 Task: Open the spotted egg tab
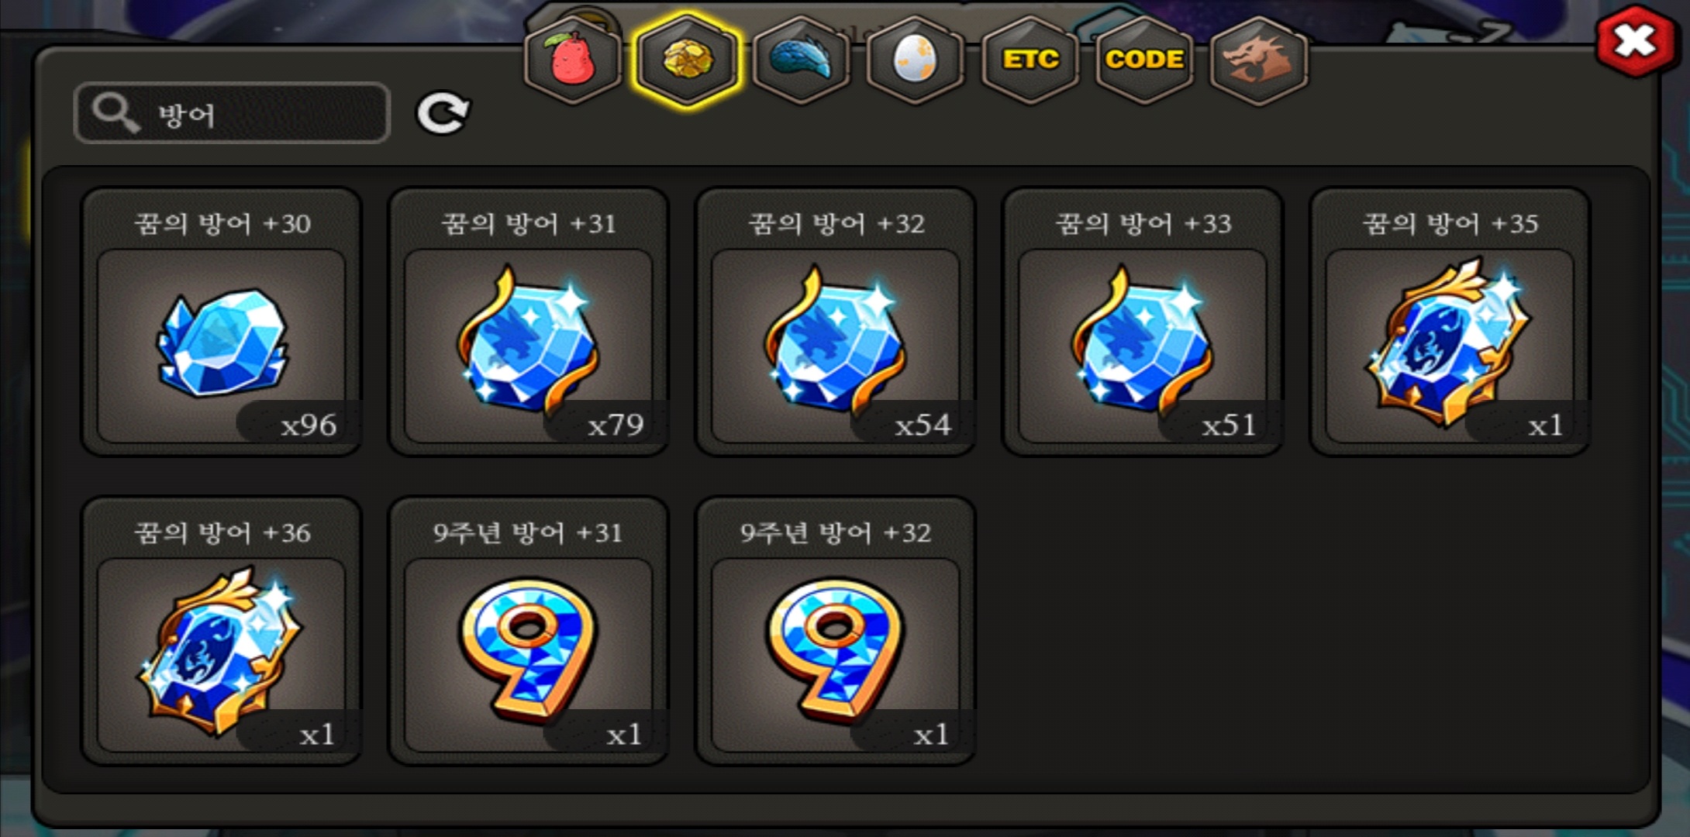click(915, 60)
